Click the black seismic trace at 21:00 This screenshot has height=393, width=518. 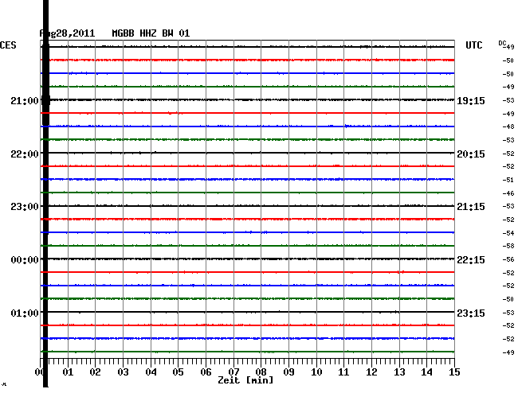[247, 100]
